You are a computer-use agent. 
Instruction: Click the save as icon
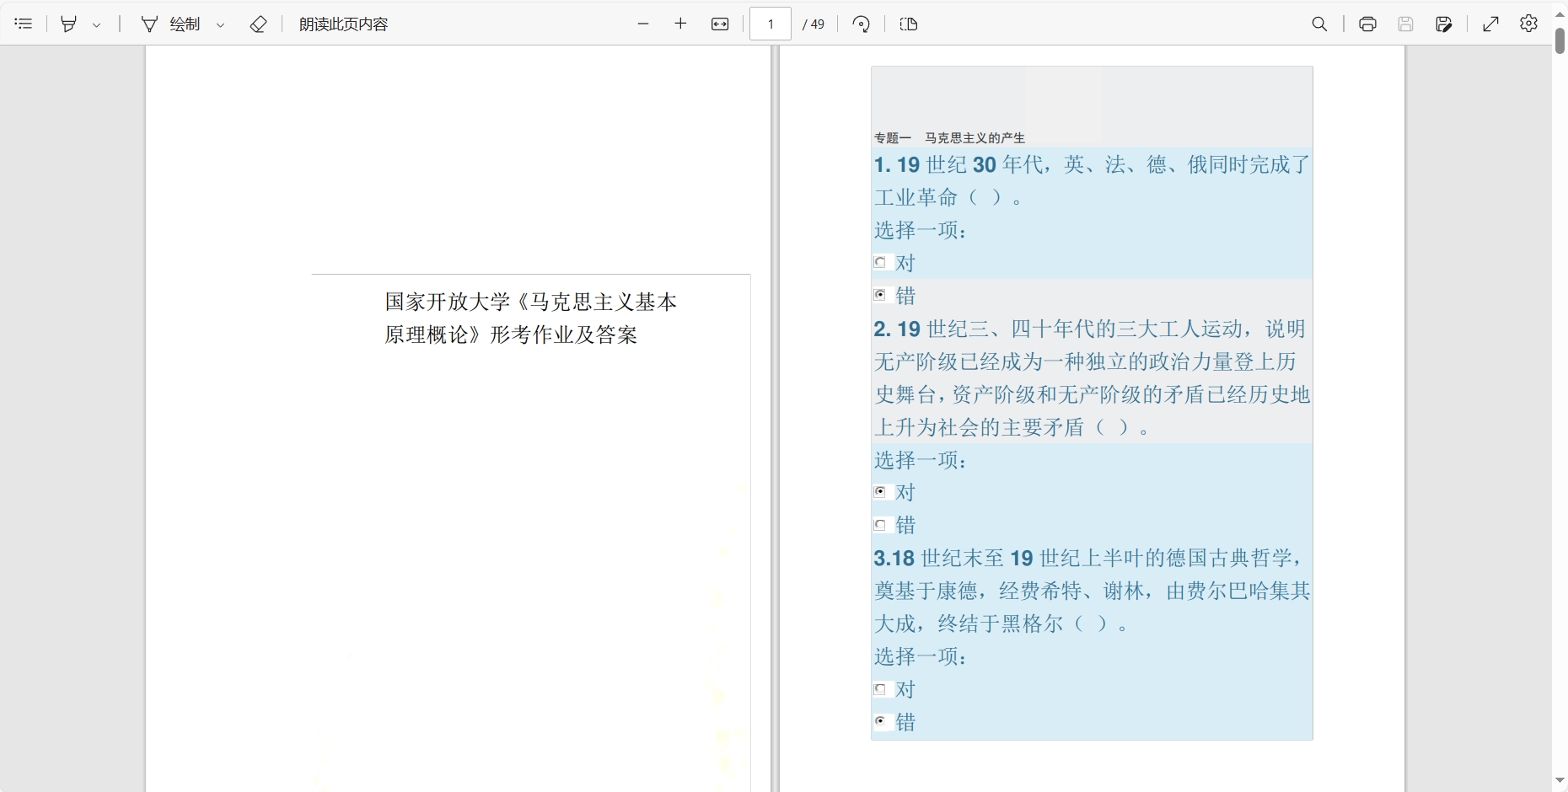[1444, 24]
